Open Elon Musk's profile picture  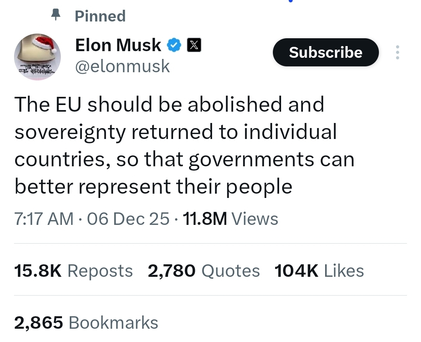click(37, 57)
